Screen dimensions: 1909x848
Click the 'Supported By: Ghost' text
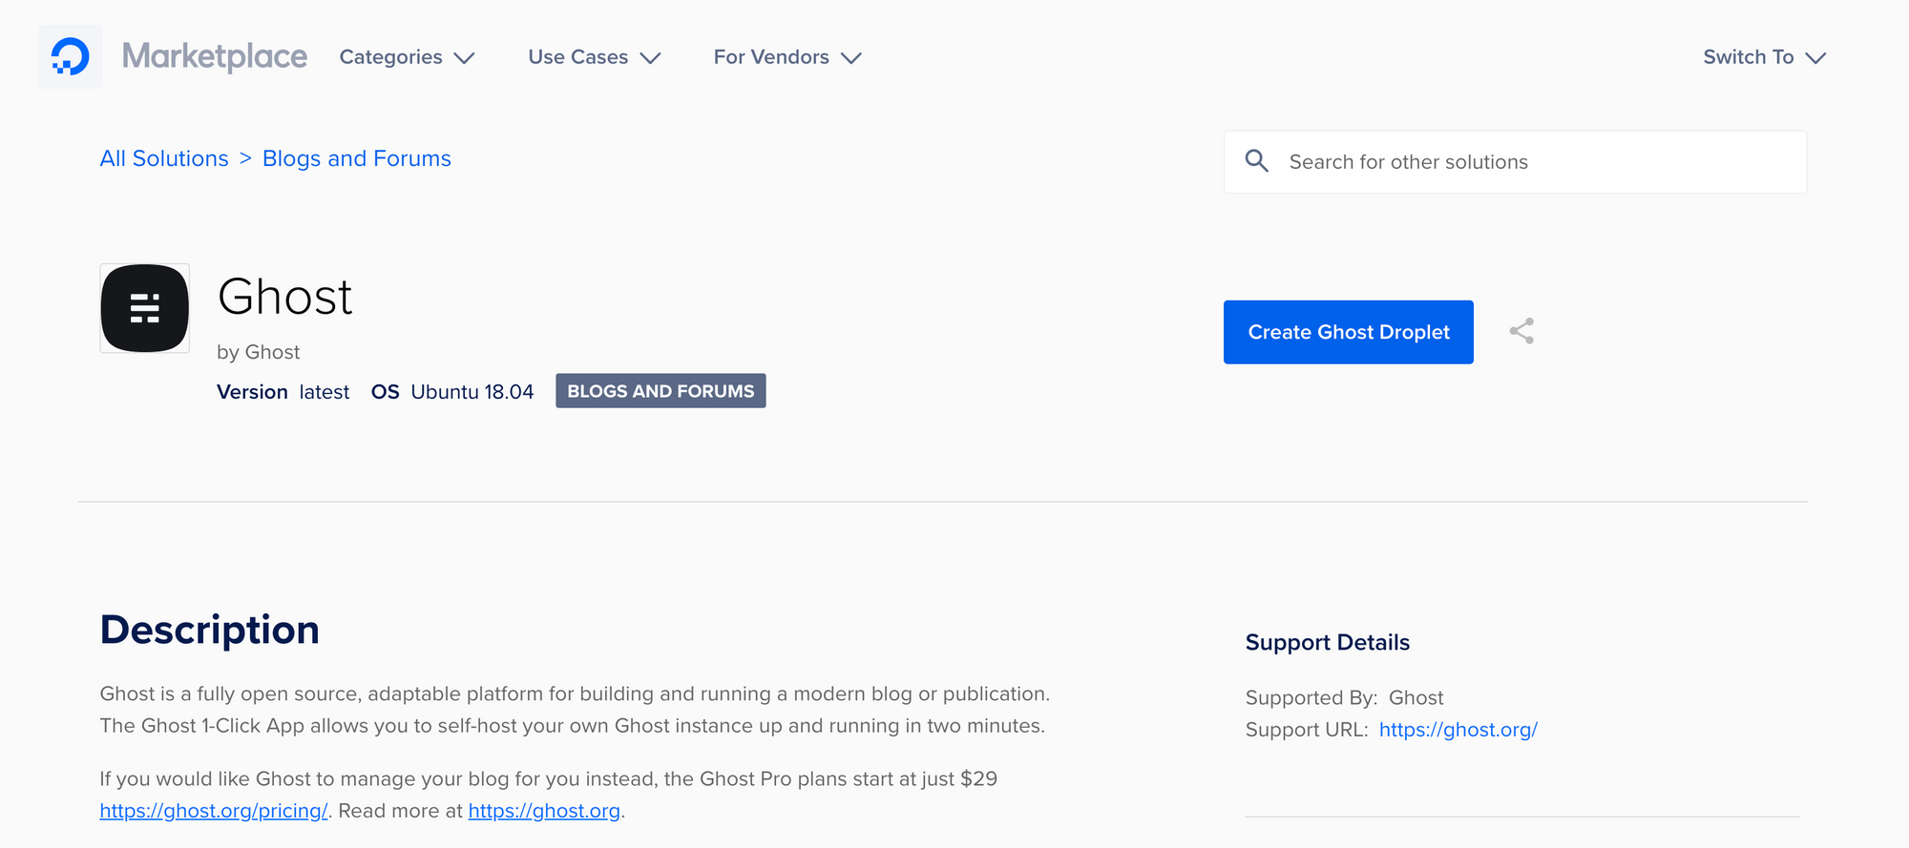[x=1345, y=697]
